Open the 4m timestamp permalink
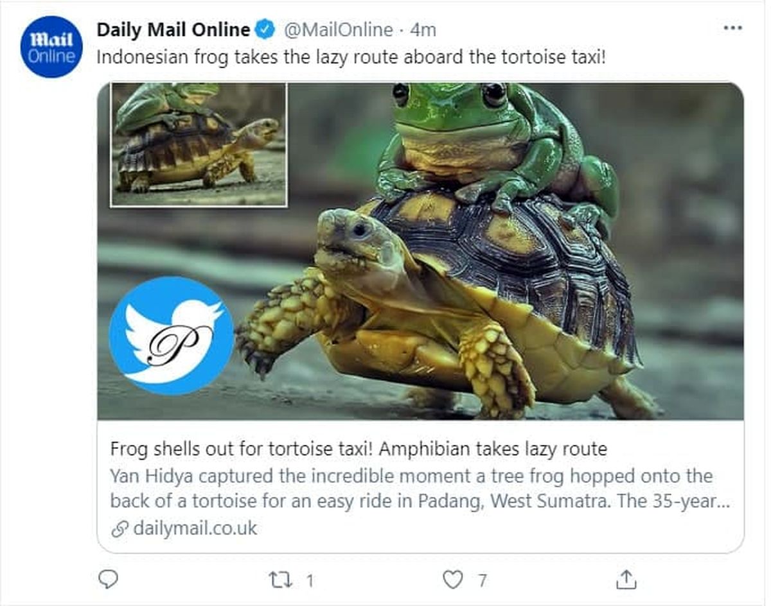Screen dimensions: 771x606 tap(423, 30)
